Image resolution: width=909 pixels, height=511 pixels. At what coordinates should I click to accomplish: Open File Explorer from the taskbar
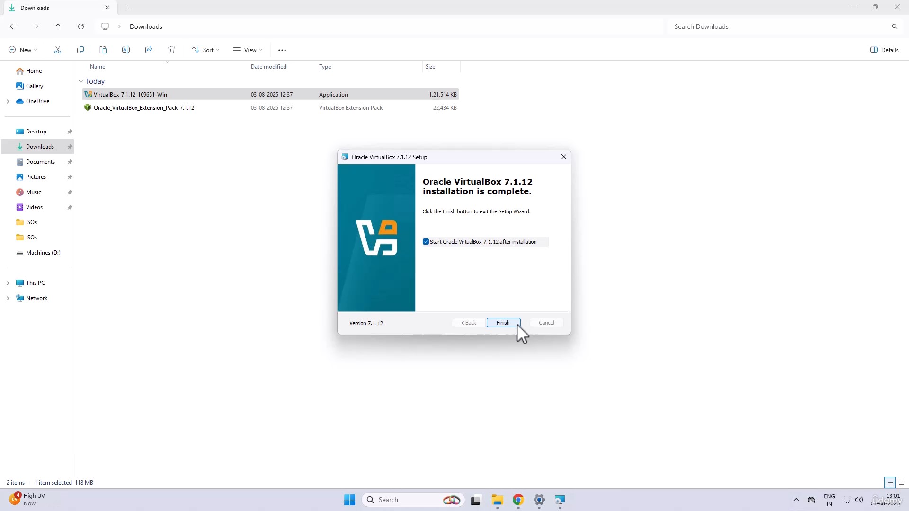tap(497, 500)
